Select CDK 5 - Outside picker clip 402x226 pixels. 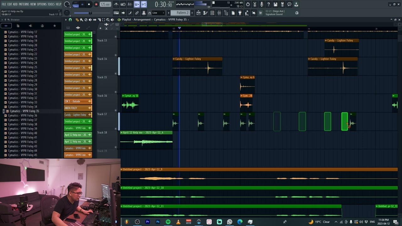click(78, 101)
